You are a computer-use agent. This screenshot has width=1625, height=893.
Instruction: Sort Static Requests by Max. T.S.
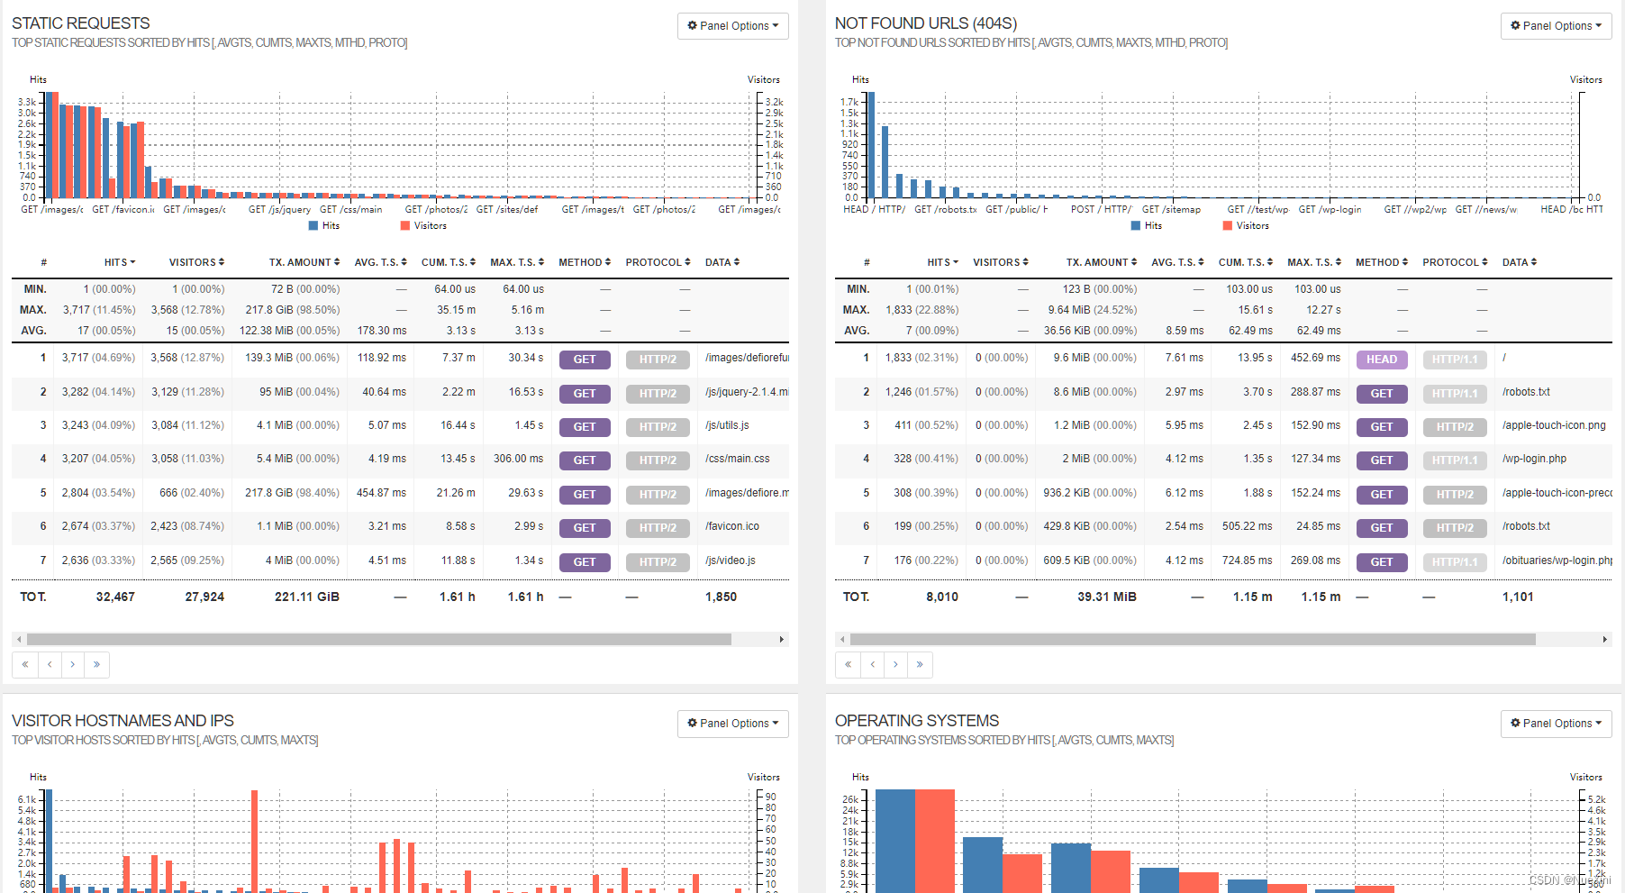tap(517, 262)
